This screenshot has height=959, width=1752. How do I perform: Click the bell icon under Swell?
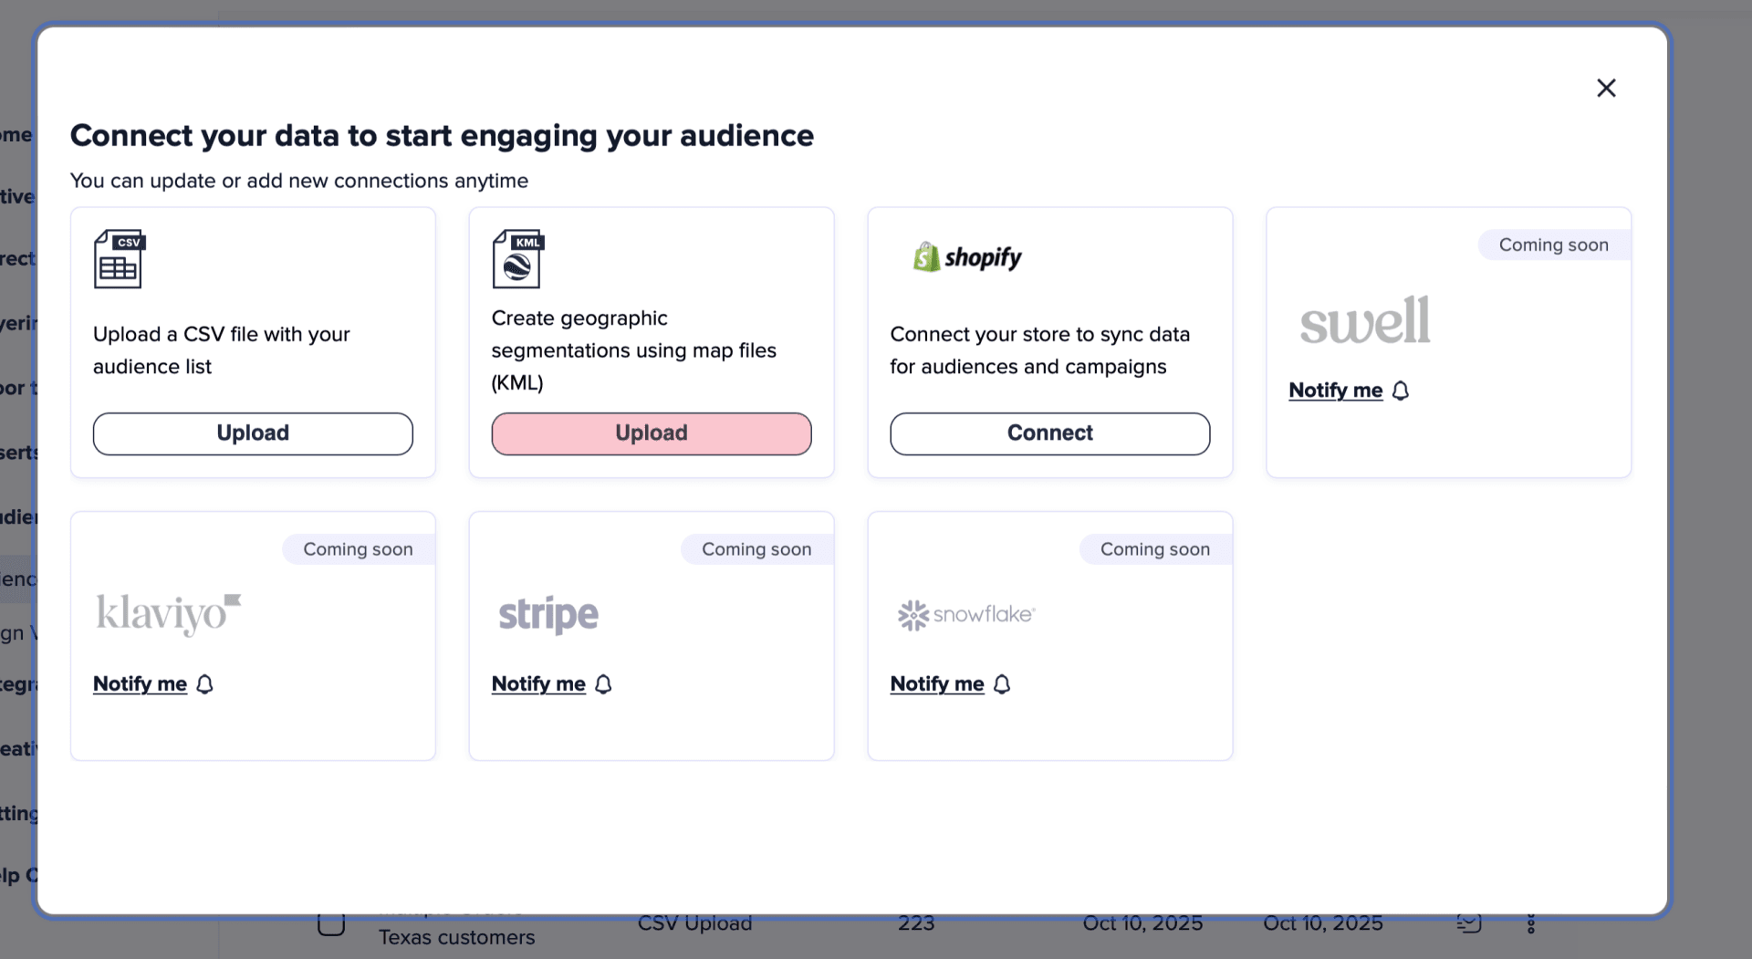point(1401,391)
